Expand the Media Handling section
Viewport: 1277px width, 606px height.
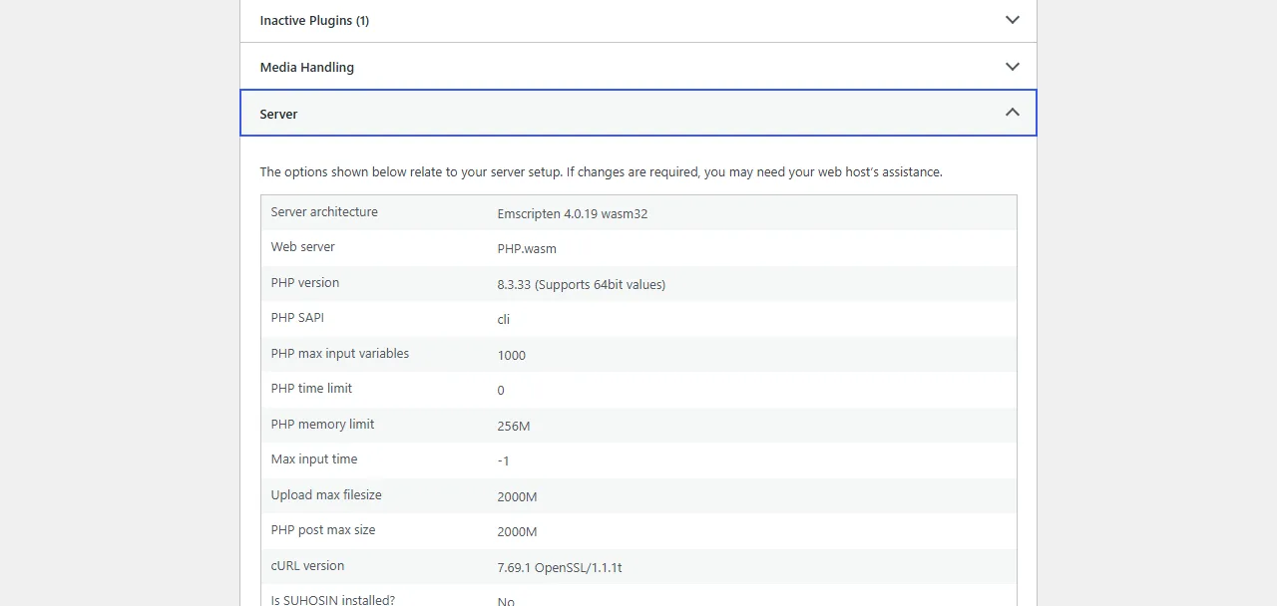click(x=638, y=67)
